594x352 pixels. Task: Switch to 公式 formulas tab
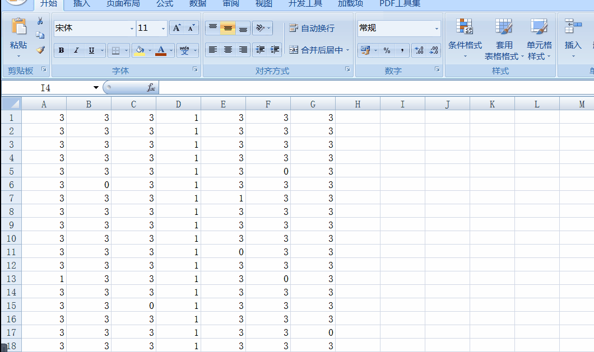(165, 4)
